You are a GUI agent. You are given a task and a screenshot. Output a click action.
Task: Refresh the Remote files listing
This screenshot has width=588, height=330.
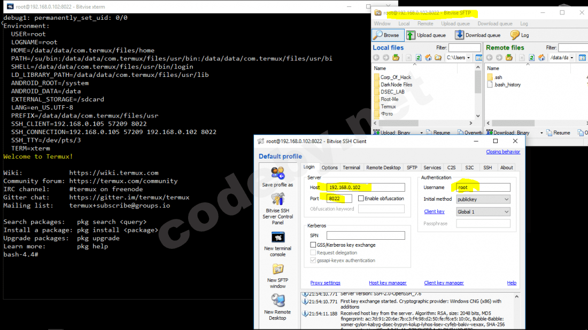[532, 58]
